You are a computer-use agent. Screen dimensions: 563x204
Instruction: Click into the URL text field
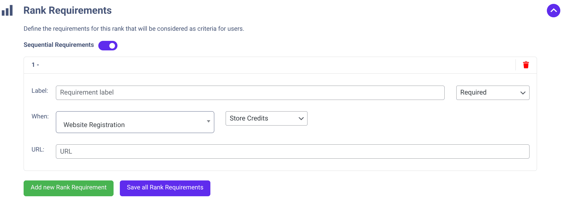(x=292, y=152)
